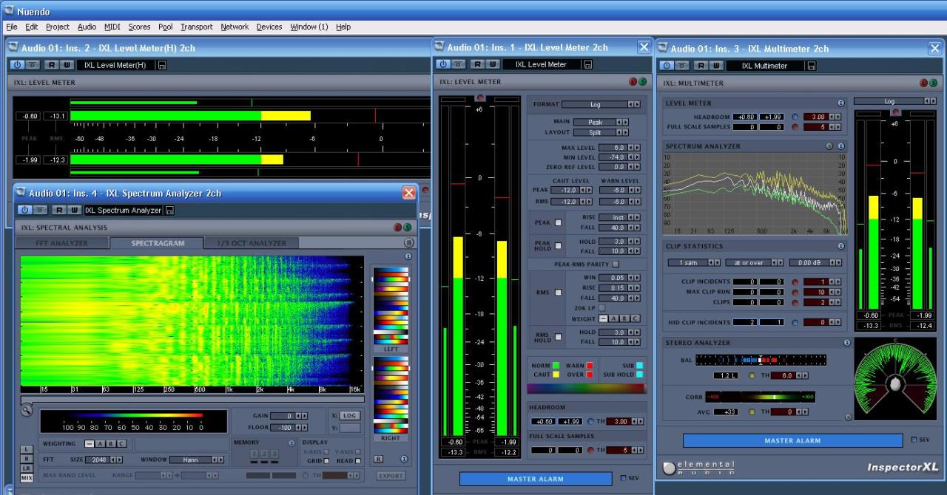
Task: Open the 'at or over' clip statistics selector
Action: pos(749,262)
